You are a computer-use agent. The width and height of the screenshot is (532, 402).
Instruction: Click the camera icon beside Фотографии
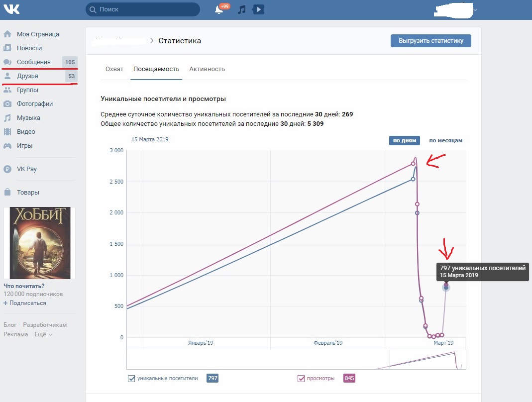click(x=7, y=104)
